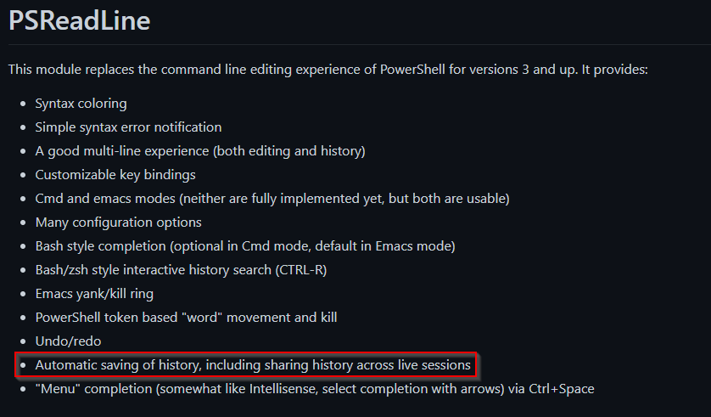Screen dimensions: 711x417
Task: Select the "Undo/redo" list item
Action: point(67,341)
